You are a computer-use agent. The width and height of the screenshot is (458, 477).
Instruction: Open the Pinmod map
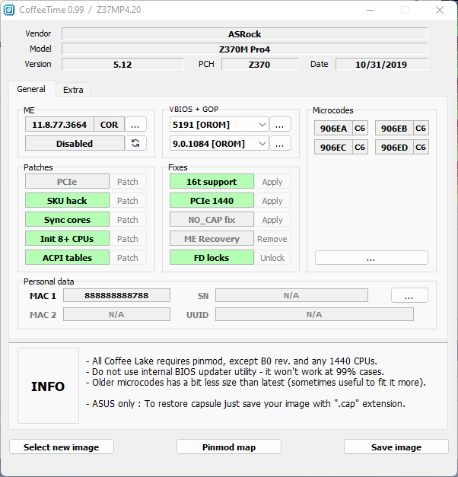229,447
